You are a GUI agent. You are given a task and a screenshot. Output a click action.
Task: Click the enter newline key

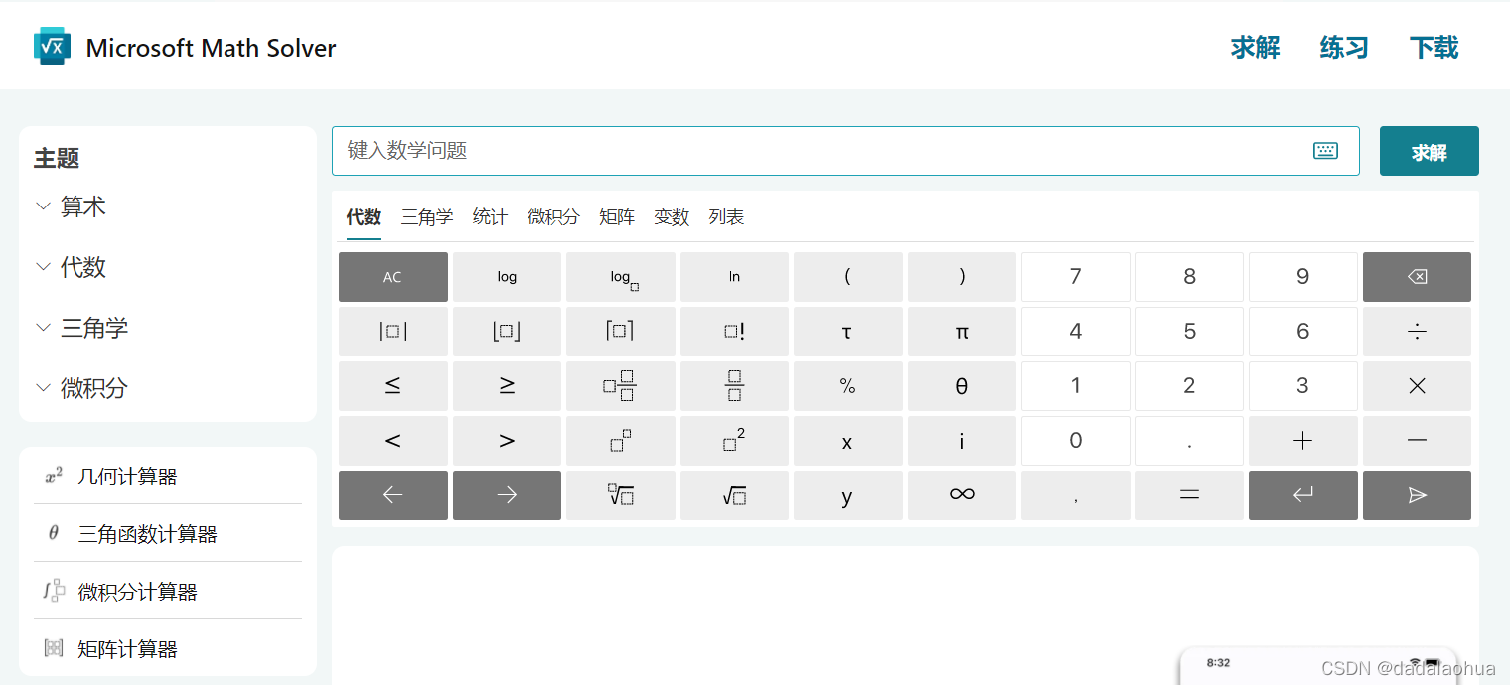tap(1303, 495)
